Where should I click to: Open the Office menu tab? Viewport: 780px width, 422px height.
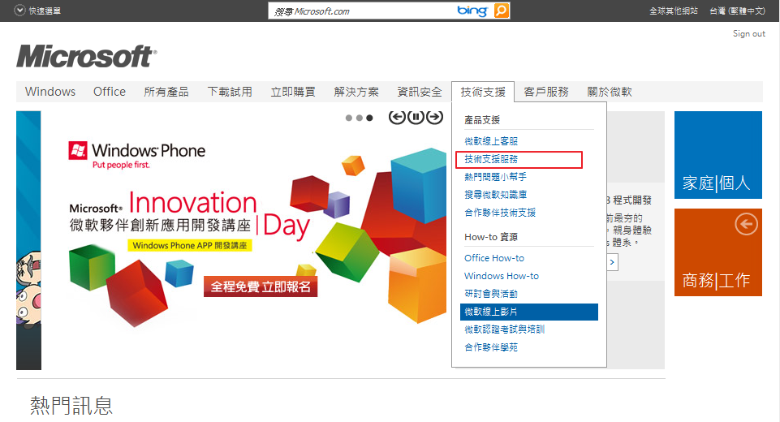(x=110, y=92)
